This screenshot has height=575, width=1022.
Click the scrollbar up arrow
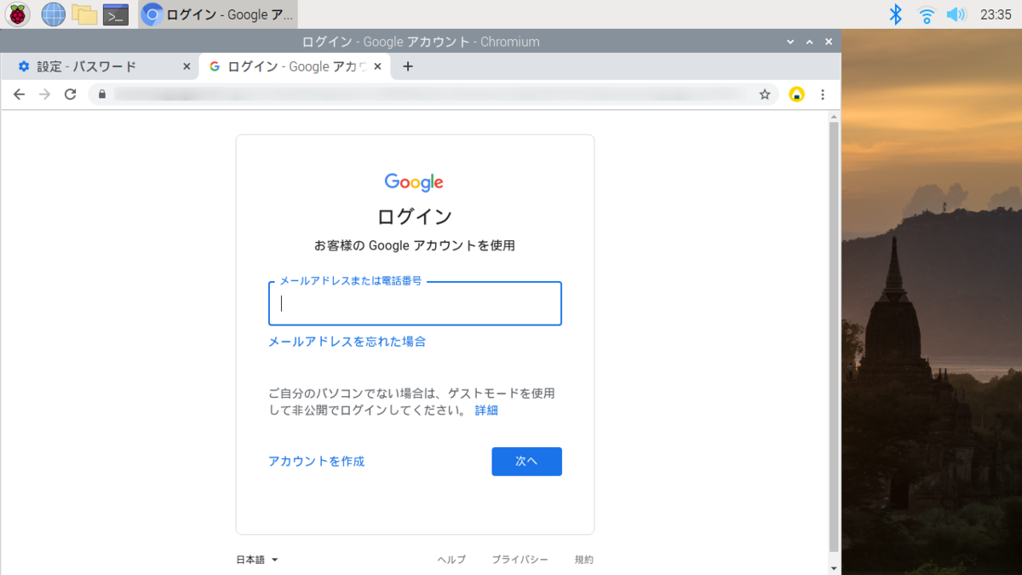(834, 115)
